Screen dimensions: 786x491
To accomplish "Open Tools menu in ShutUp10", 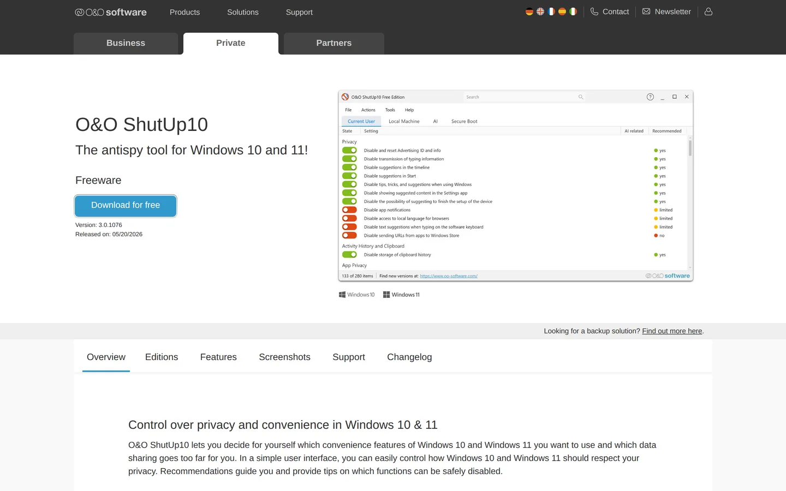I will (x=390, y=110).
